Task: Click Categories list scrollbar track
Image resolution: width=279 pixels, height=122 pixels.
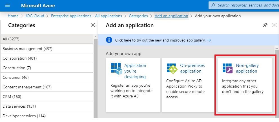Action: tap(96, 79)
